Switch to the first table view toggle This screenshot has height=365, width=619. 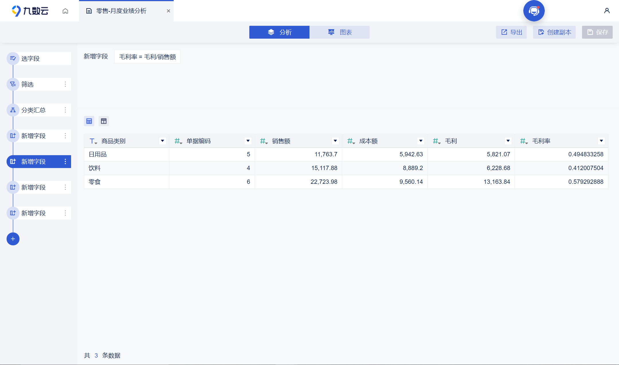pyautogui.click(x=89, y=121)
